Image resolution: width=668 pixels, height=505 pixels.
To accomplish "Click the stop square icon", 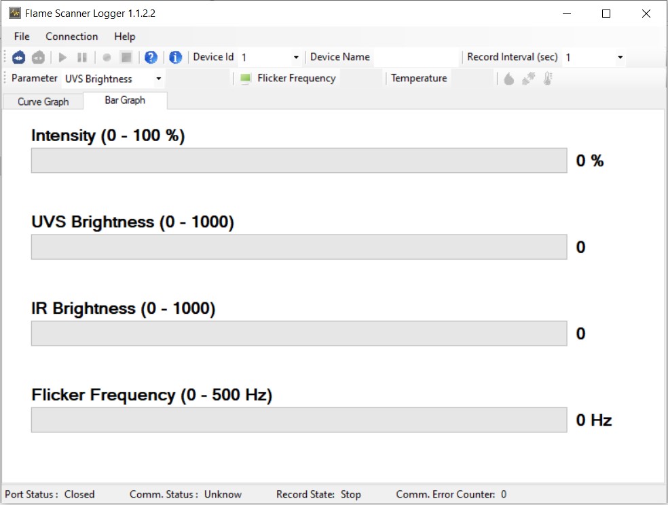I will [126, 58].
